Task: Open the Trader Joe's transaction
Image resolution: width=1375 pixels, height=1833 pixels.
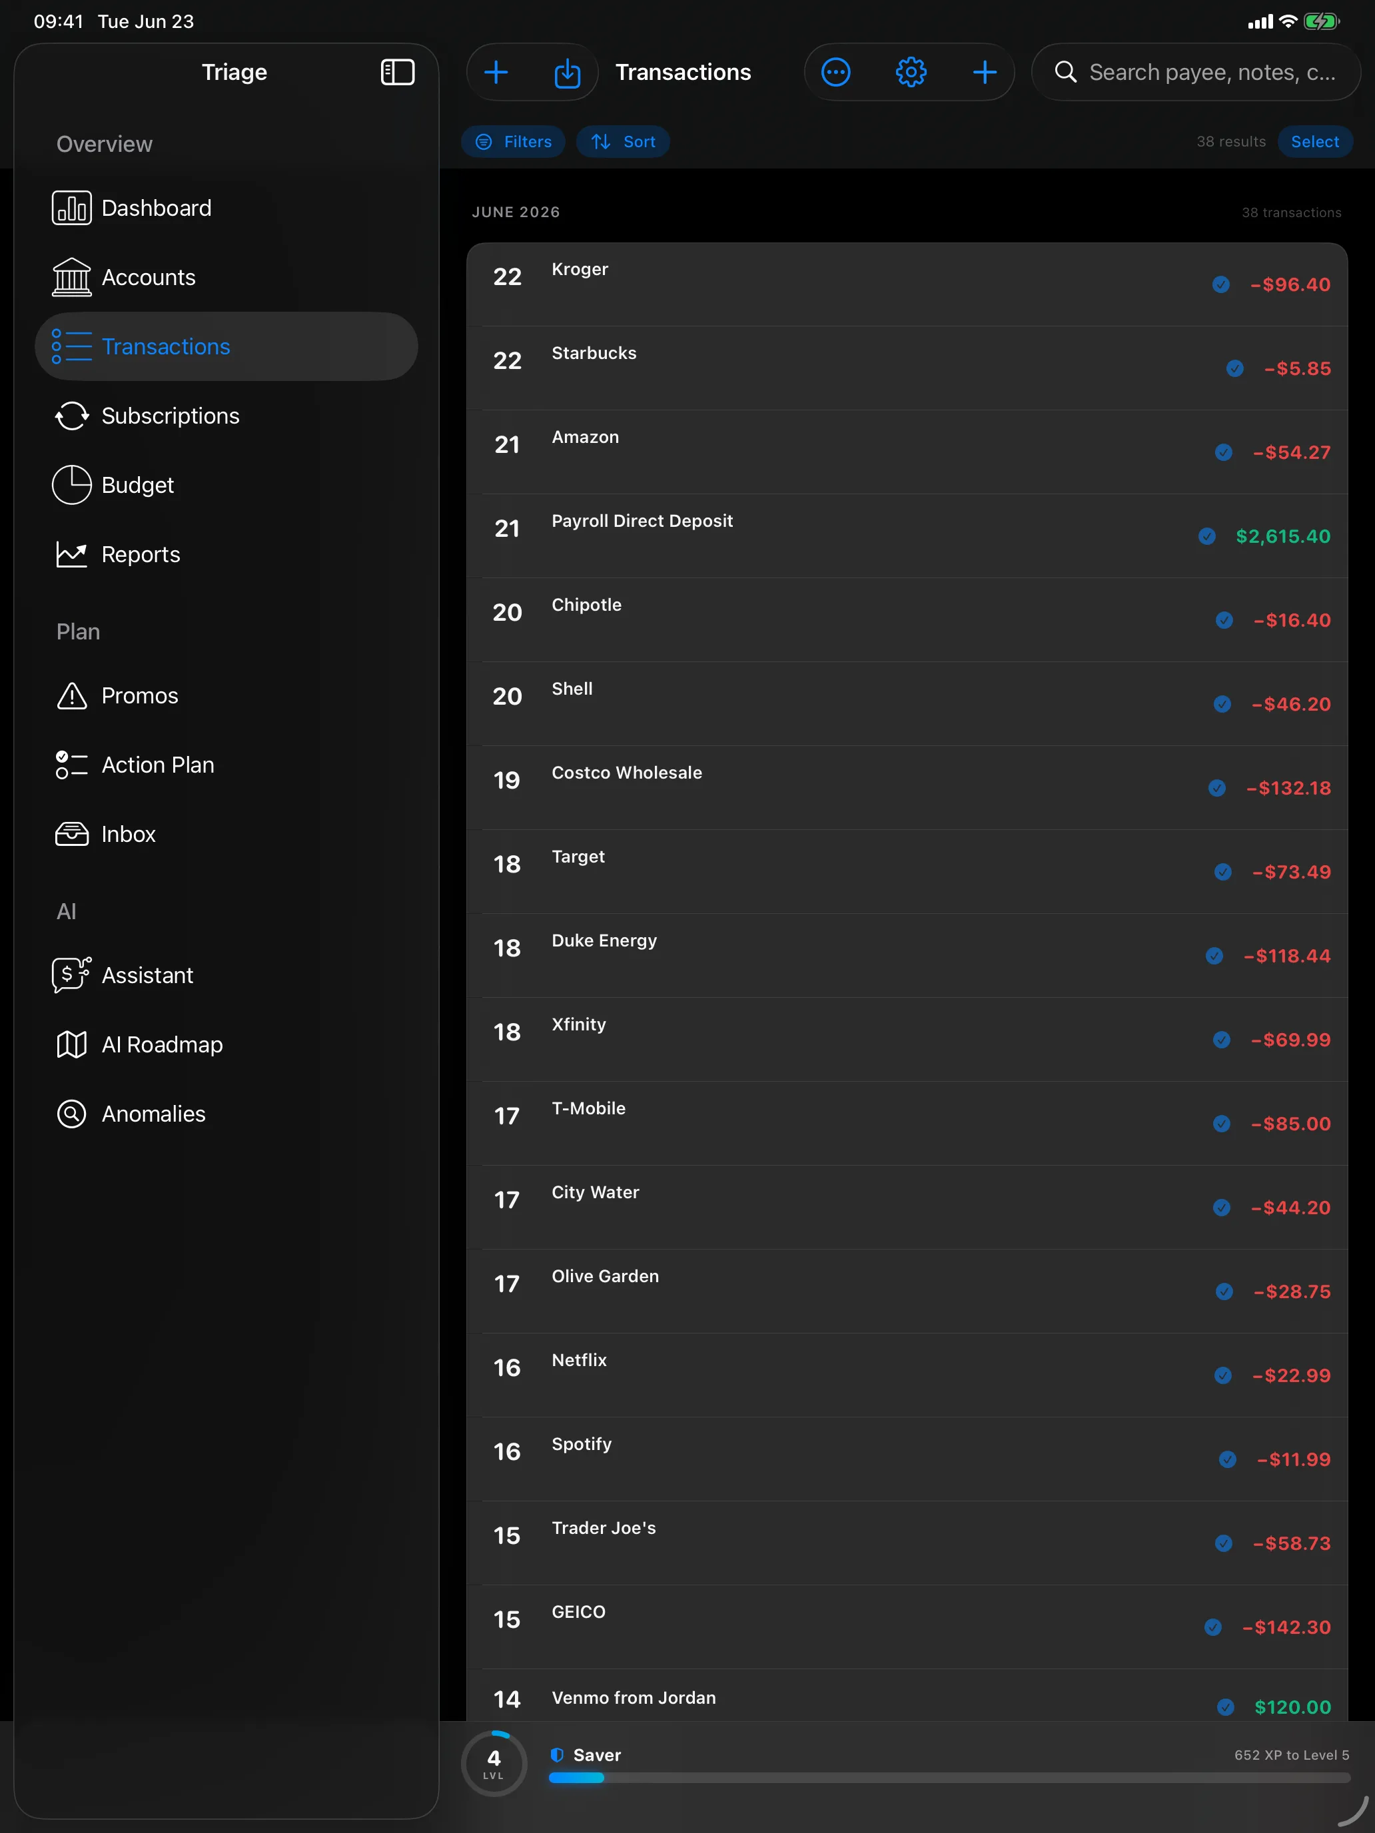Action: 907,1543
